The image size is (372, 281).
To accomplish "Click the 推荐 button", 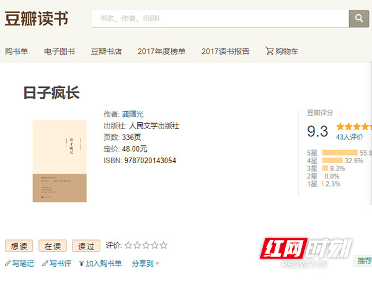I will coord(363,261).
